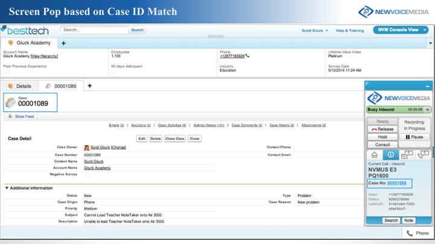
Task: Click the Edit case button
Action: 142,139
